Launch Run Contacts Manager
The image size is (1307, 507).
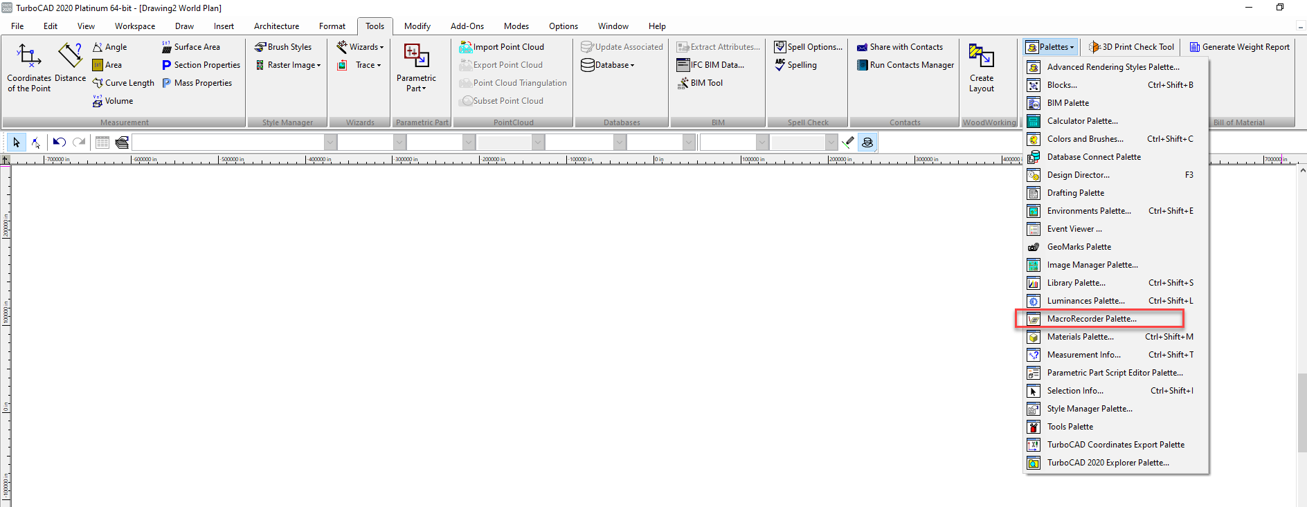tap(905, 65)
